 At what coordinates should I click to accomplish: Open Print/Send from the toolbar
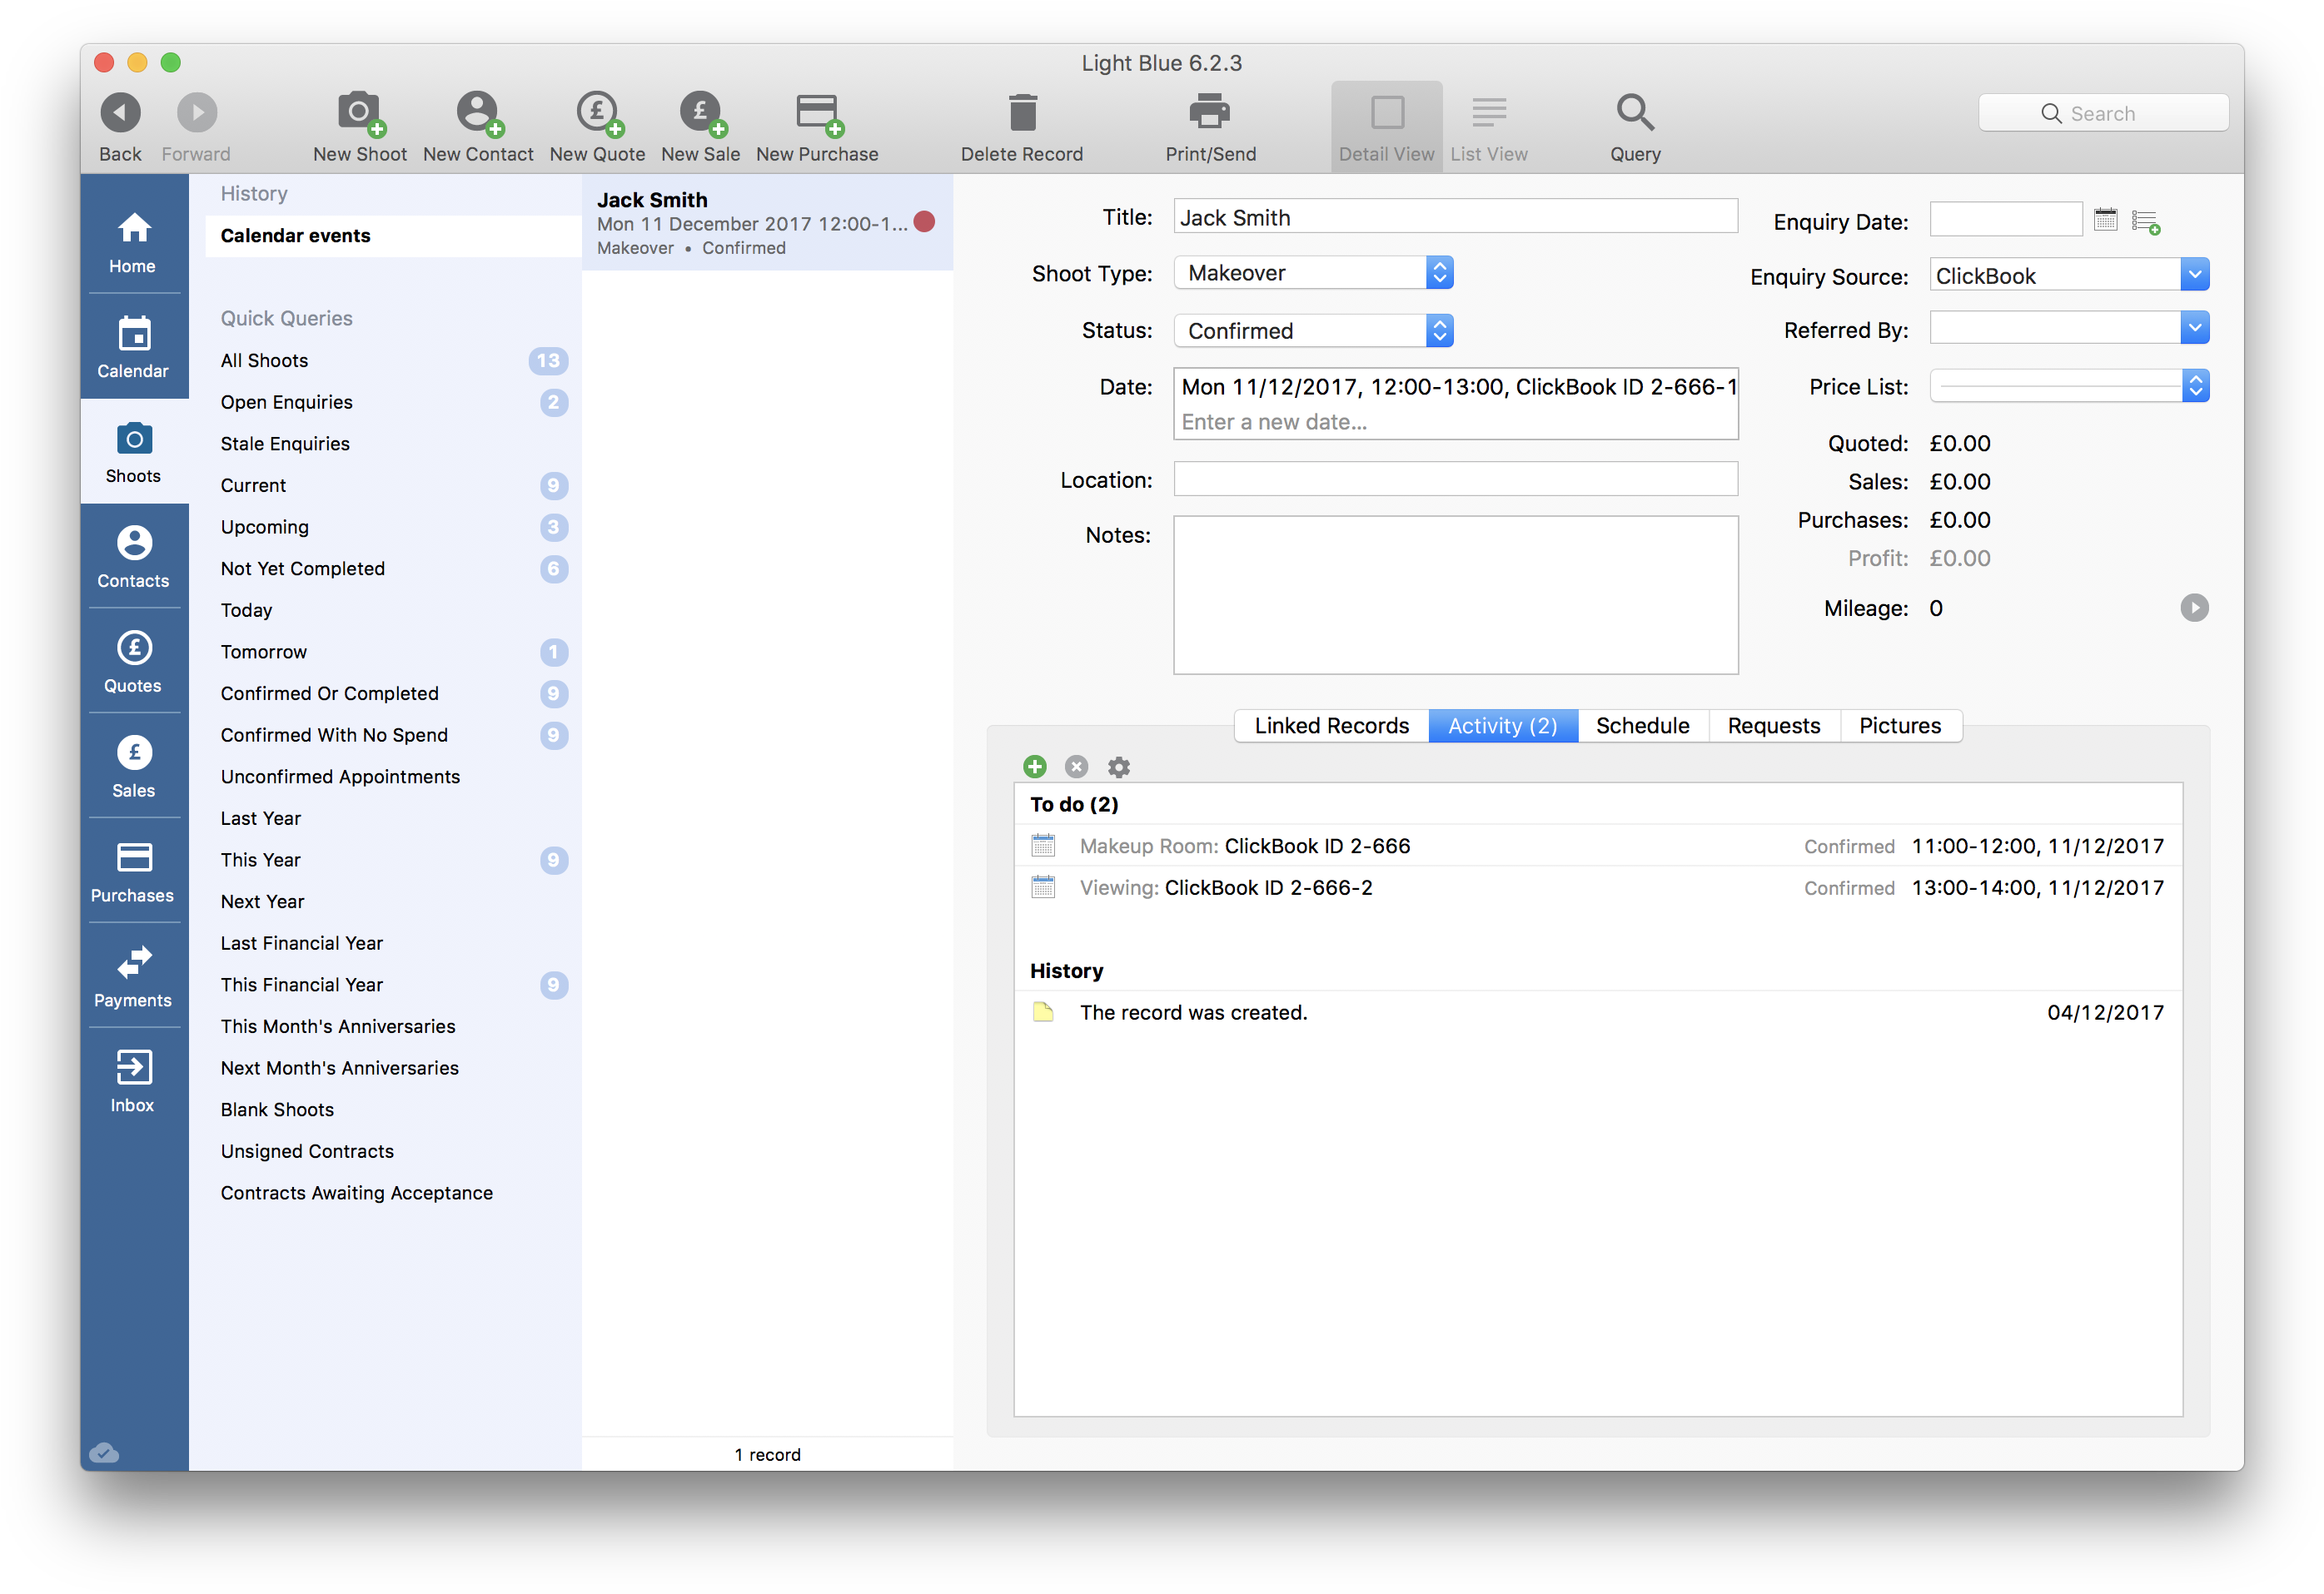coord(1210,113)
